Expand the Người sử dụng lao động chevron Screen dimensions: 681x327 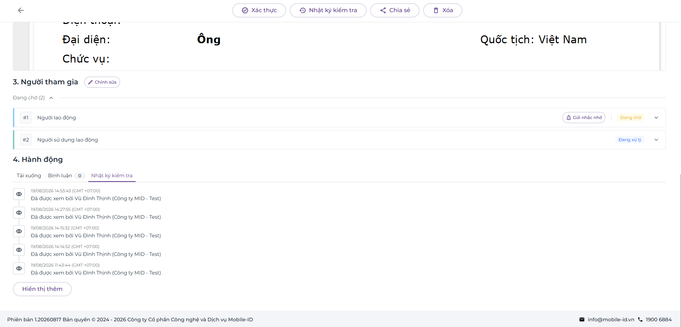(x=656, y=140)
